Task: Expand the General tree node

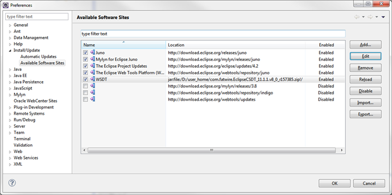Action: pyautogui.click(x=10, y=25)
